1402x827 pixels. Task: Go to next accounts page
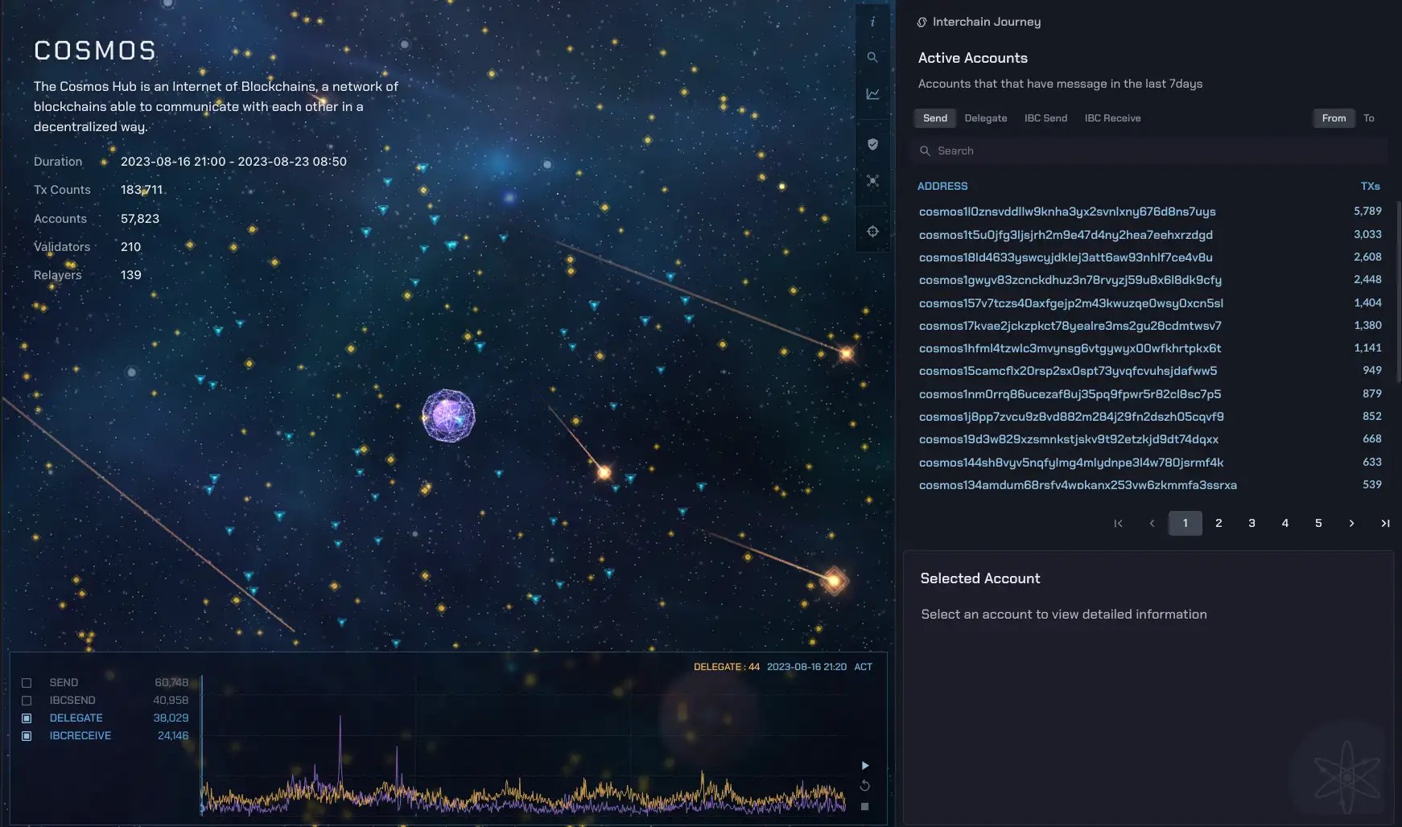tap(1351, 524)
